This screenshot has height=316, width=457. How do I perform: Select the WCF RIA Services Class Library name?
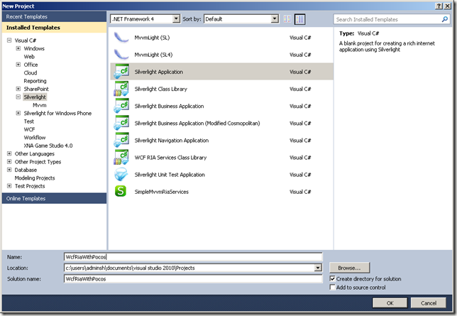[170, 158]
